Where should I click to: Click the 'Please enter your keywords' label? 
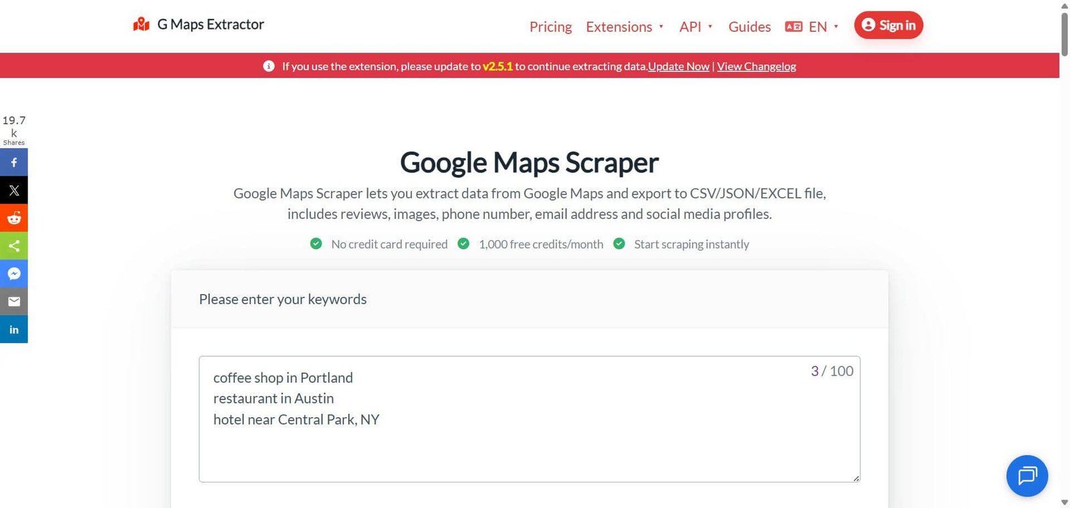click(x=283, y=299)
